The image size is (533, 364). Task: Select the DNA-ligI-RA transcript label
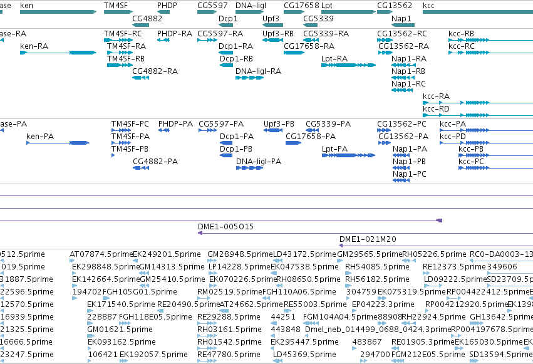(x=258, y=71)
